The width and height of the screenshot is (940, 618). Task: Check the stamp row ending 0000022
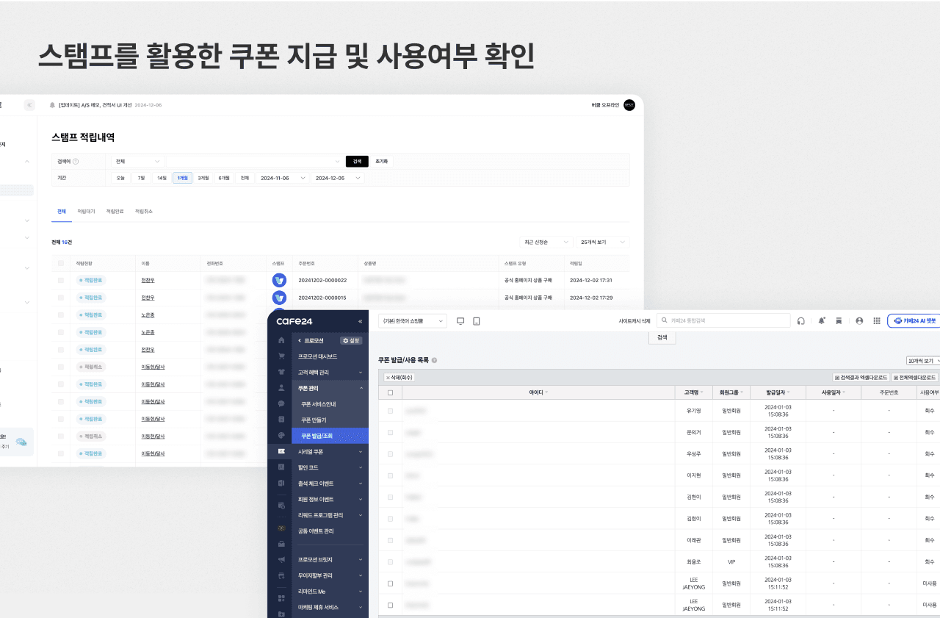[61, 280]
